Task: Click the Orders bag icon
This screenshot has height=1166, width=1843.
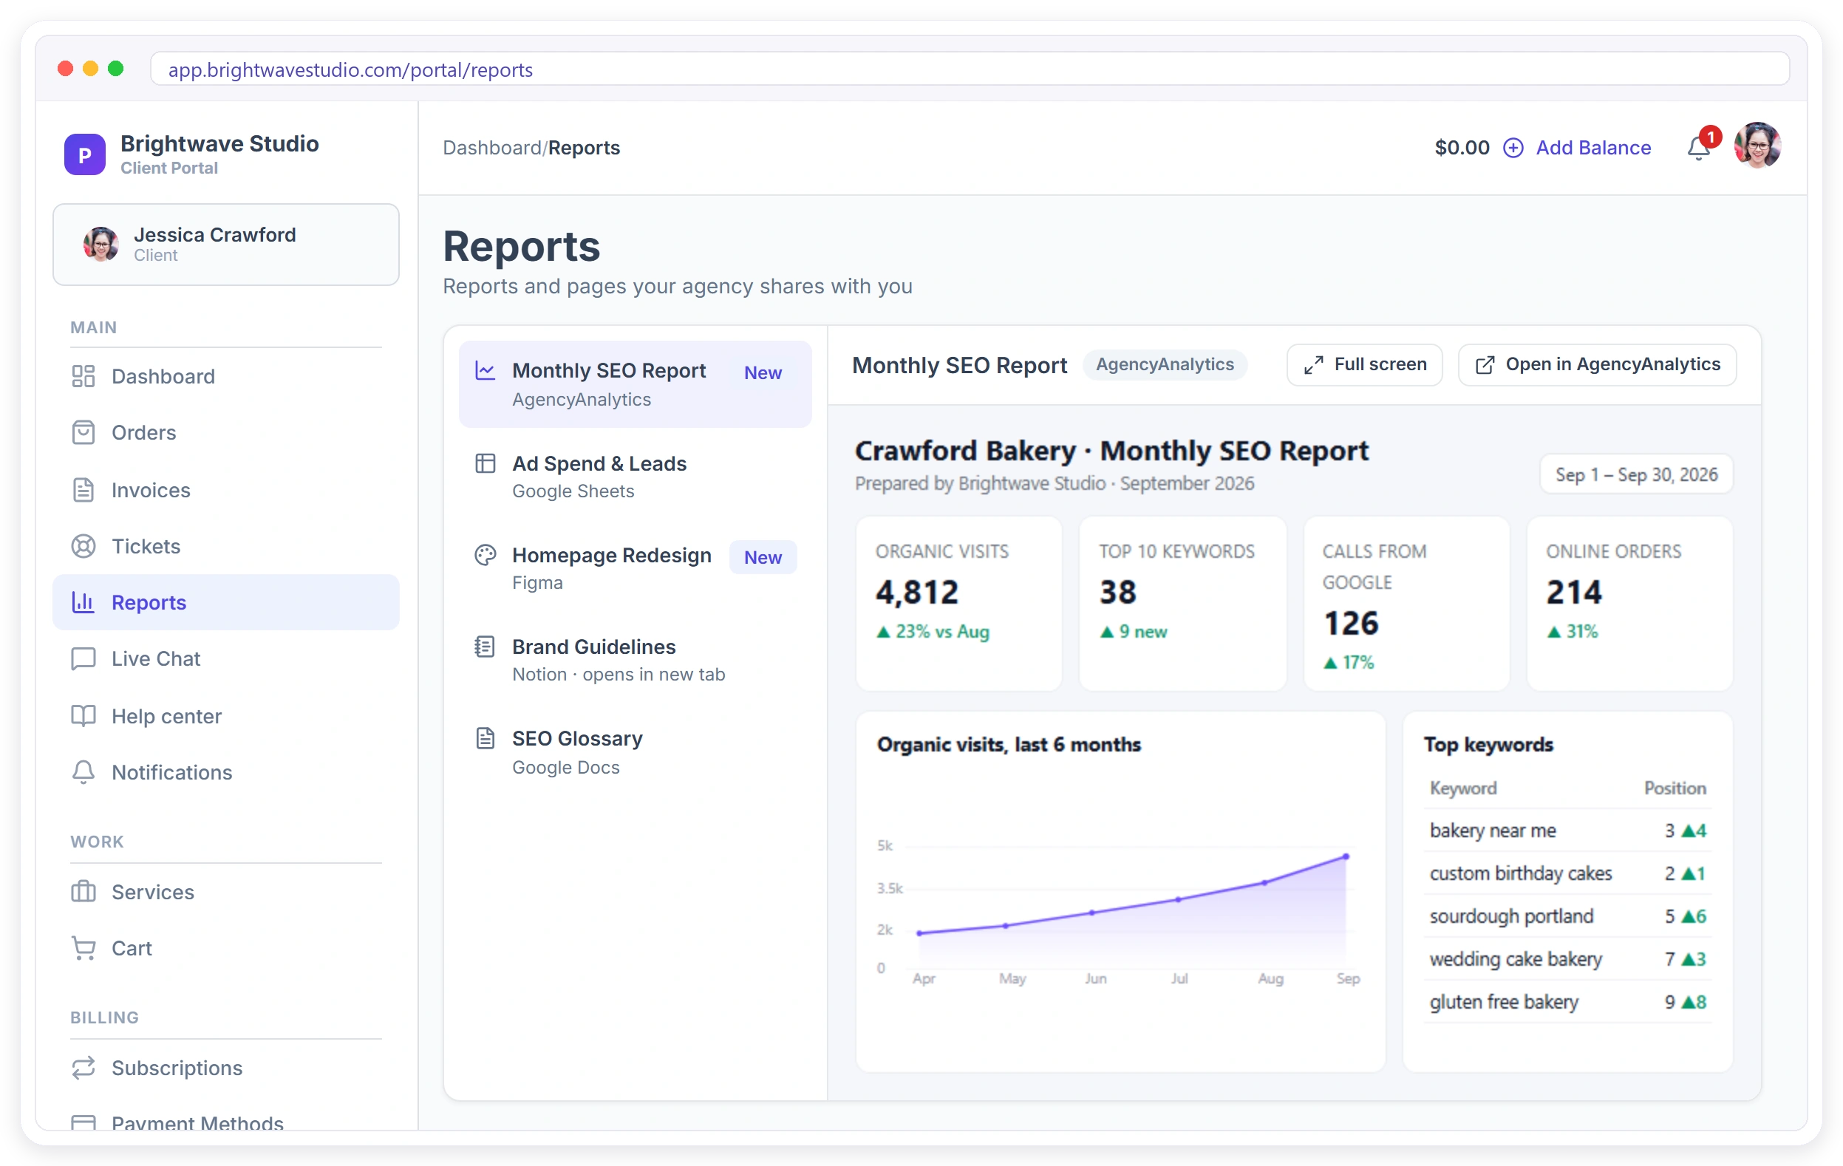Action: coord(84,433)
